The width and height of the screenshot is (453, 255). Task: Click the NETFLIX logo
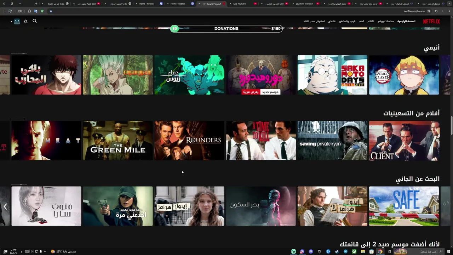431,21
